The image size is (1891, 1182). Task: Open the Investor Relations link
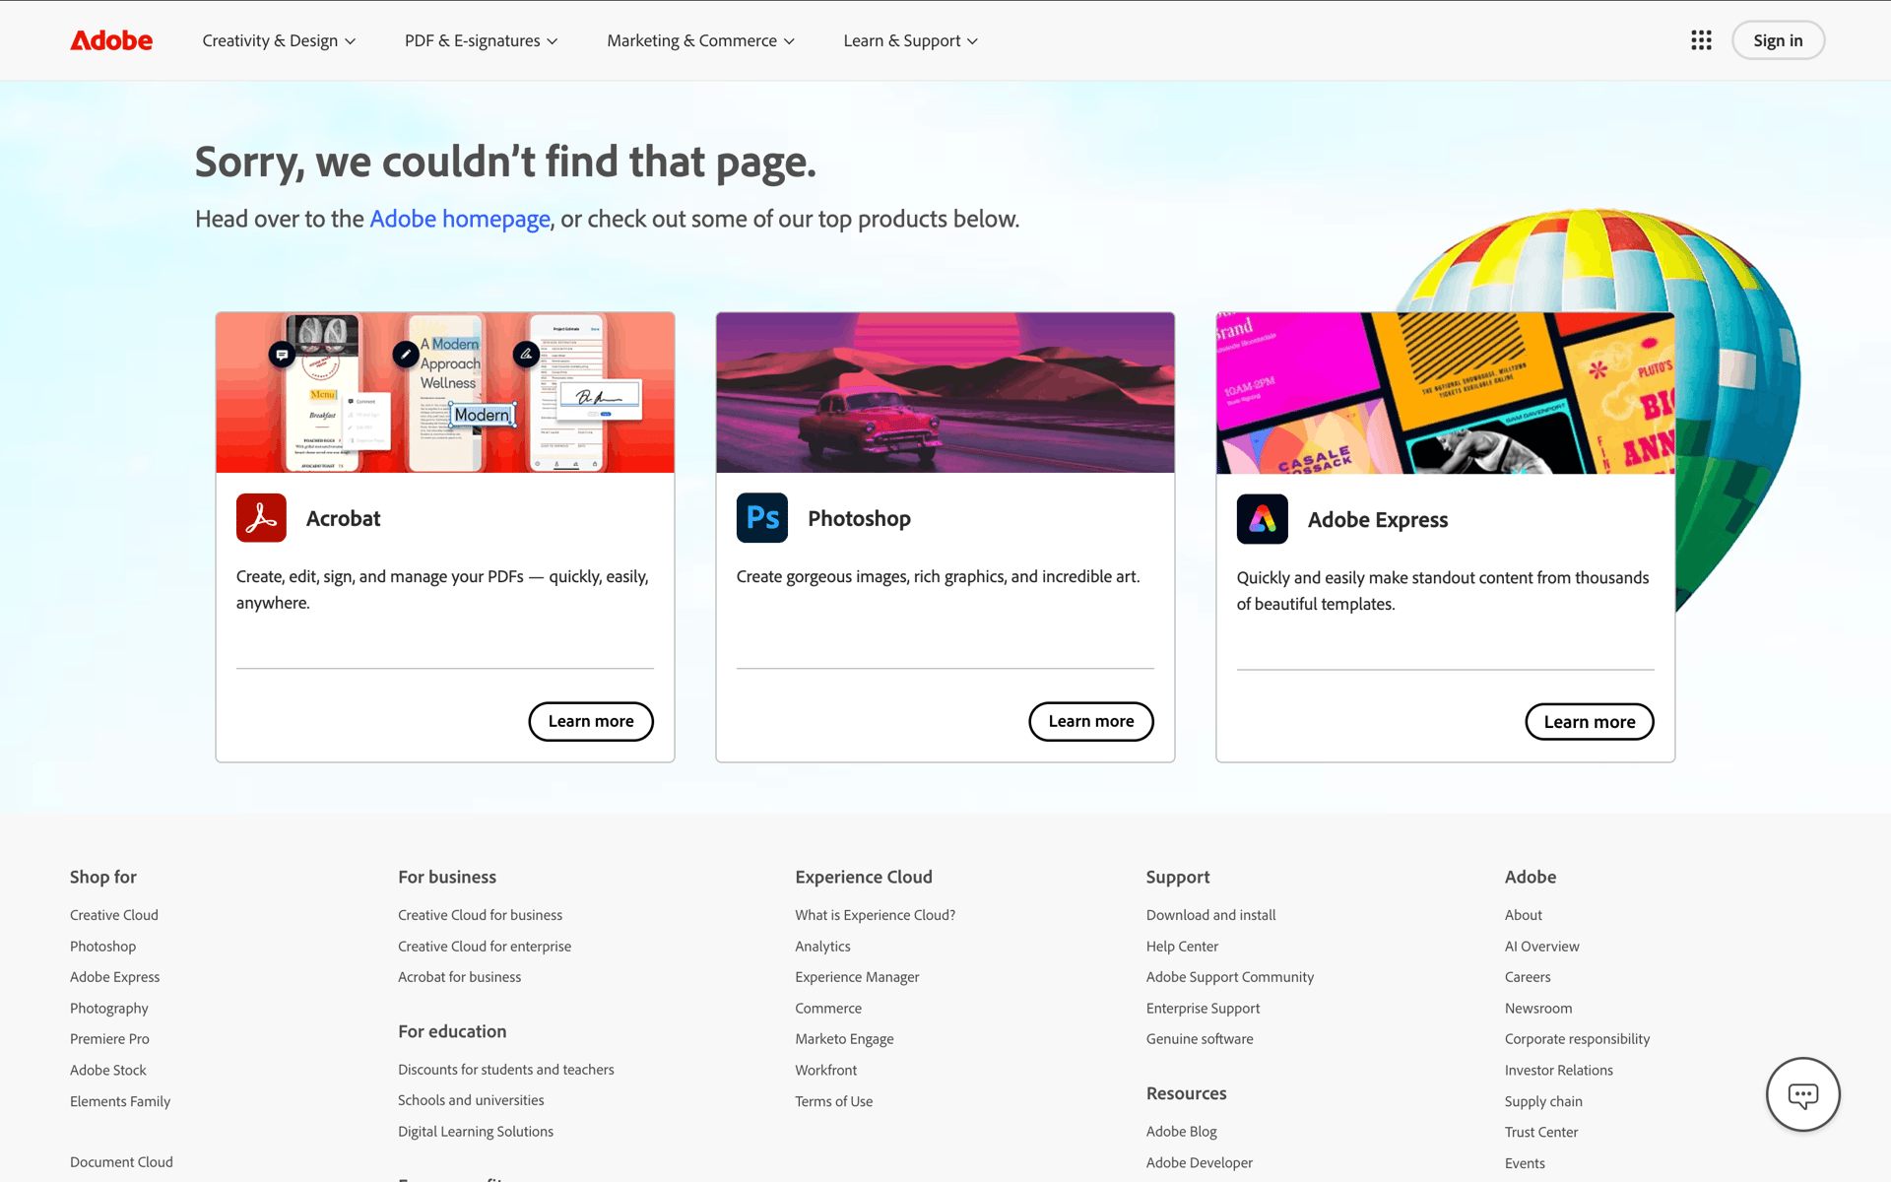coord(1559,1071)
